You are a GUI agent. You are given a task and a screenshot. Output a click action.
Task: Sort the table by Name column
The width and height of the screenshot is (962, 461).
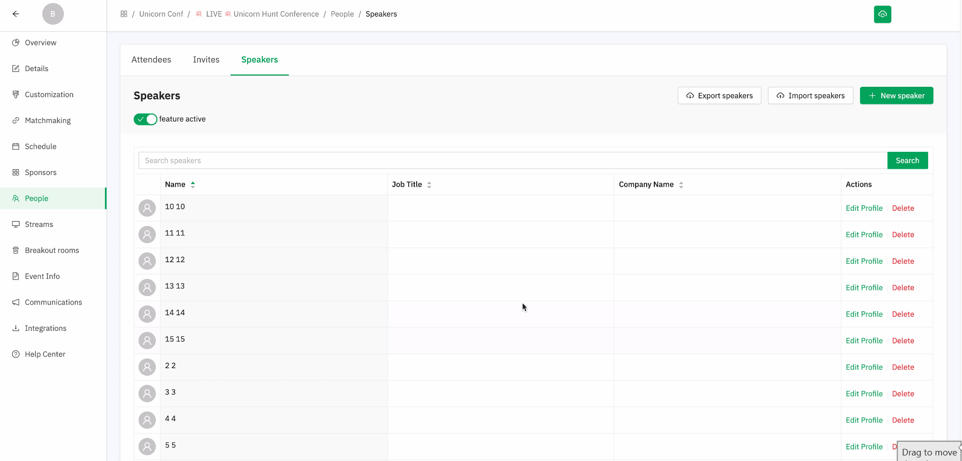pyautogui.click(x=194, y=184)
